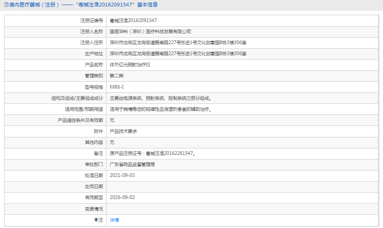Open the 详情 details link
The height and width of the screenshot is (228, 383).
click(114, 220)
